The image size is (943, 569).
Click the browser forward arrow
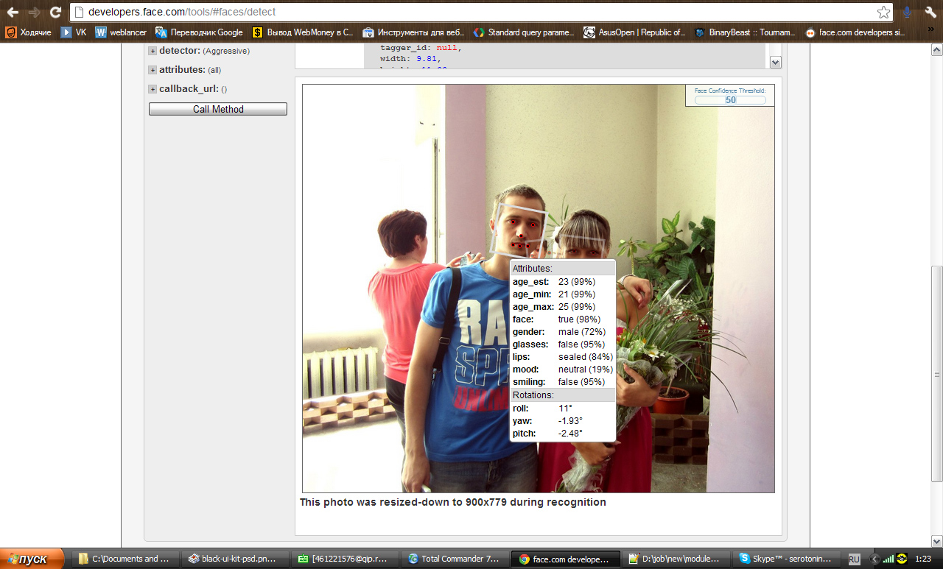tap(34, 12)
